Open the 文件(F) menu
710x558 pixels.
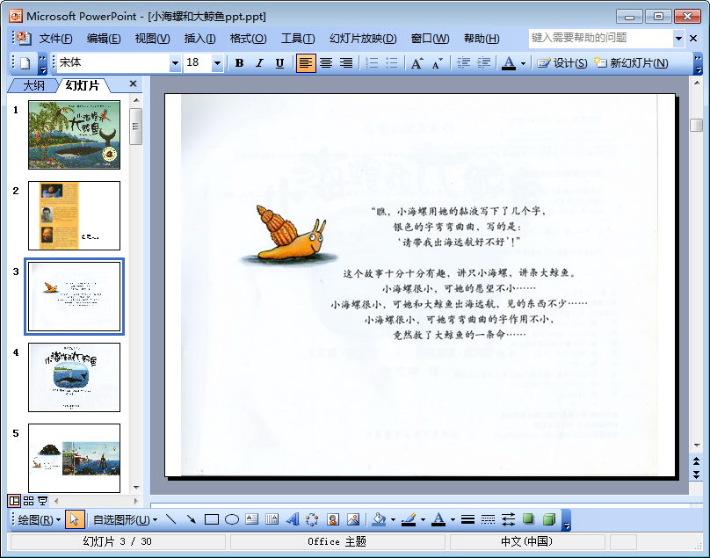pos(55,39)
